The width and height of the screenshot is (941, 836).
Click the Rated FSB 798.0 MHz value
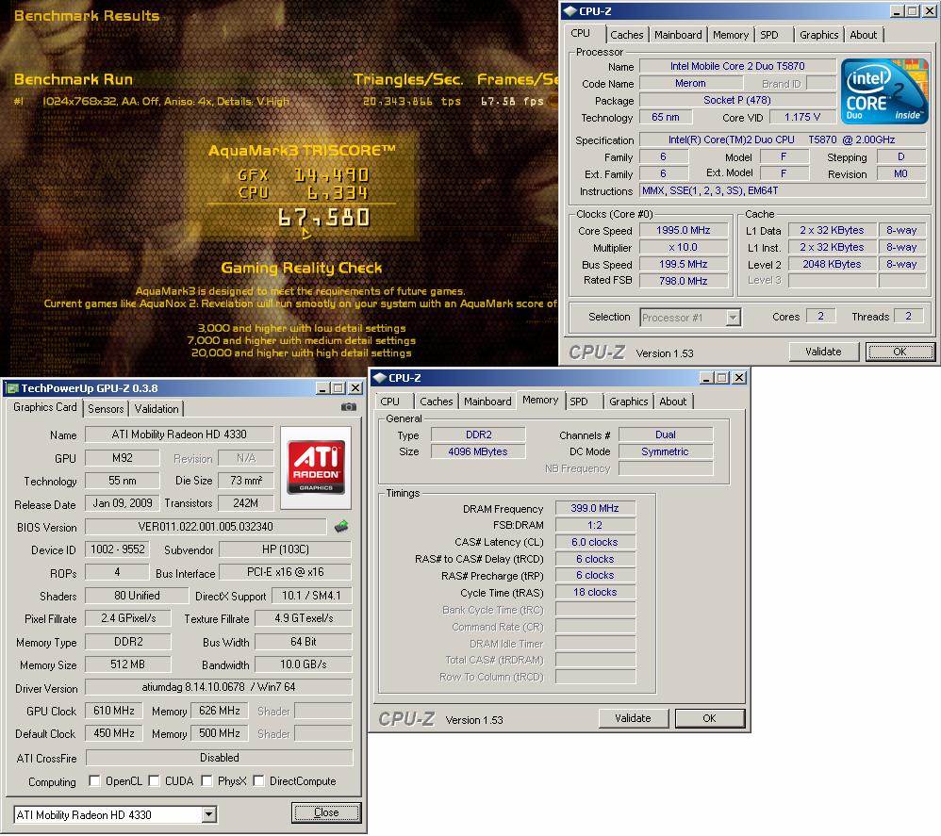pos(684,281)
